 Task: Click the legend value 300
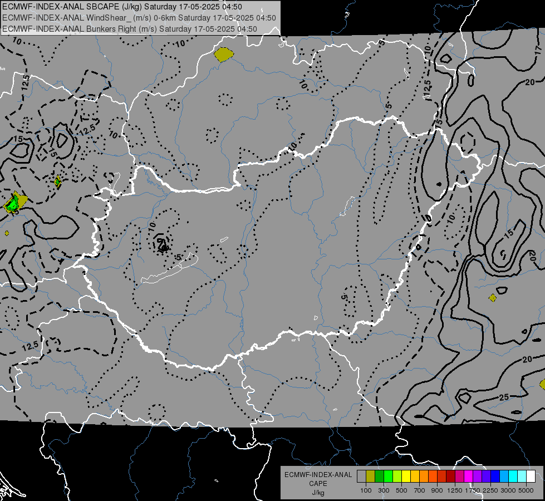pos(384,490)
